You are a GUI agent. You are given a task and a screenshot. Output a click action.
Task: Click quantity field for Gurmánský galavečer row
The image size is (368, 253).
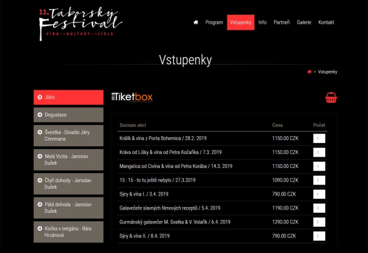[319, 222]
